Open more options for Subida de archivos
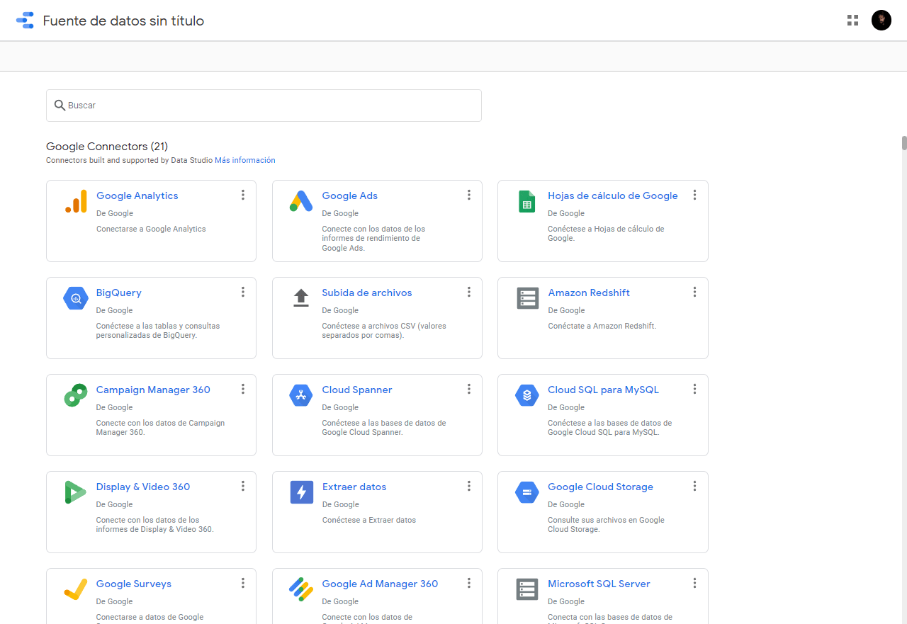Screen dimensions: 907x624 tap(469, 292)
